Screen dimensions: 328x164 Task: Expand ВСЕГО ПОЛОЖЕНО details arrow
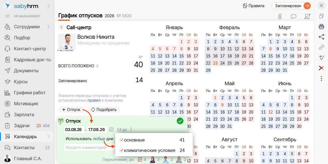[97, 66]
